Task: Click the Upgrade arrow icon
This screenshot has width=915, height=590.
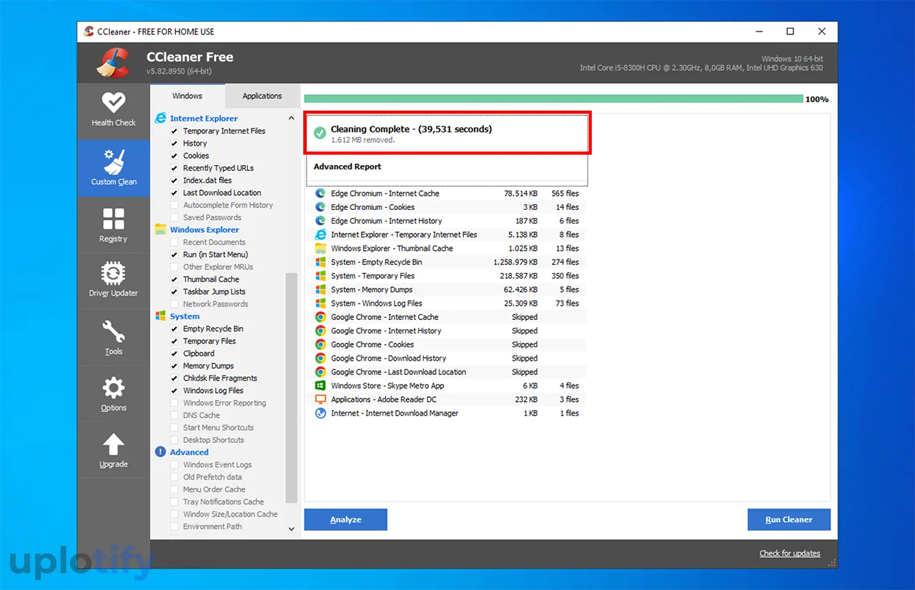Action: [114, 444]
